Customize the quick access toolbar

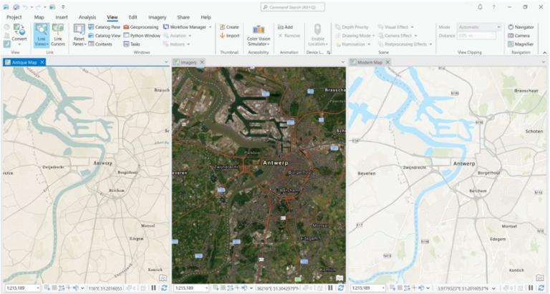coord(63,7)
